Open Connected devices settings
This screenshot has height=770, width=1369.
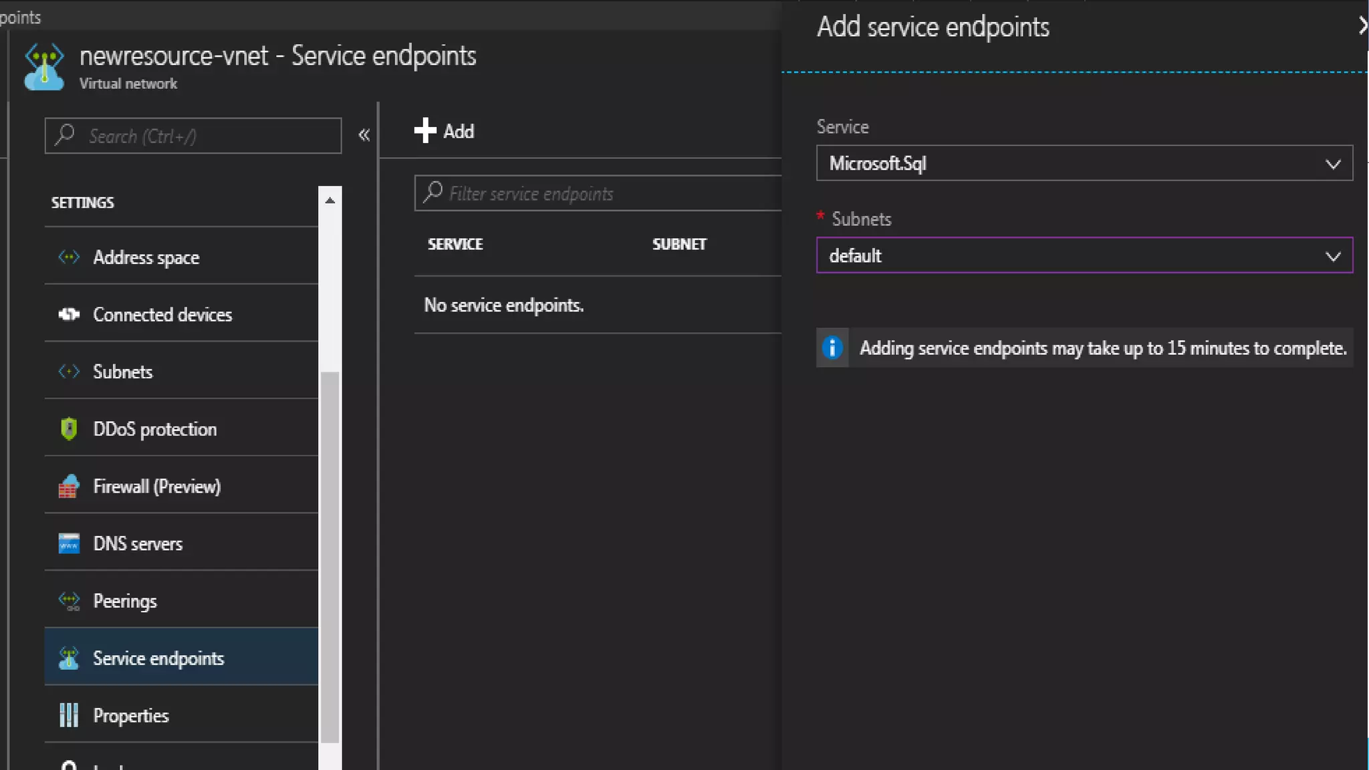(x=181, y=314)
